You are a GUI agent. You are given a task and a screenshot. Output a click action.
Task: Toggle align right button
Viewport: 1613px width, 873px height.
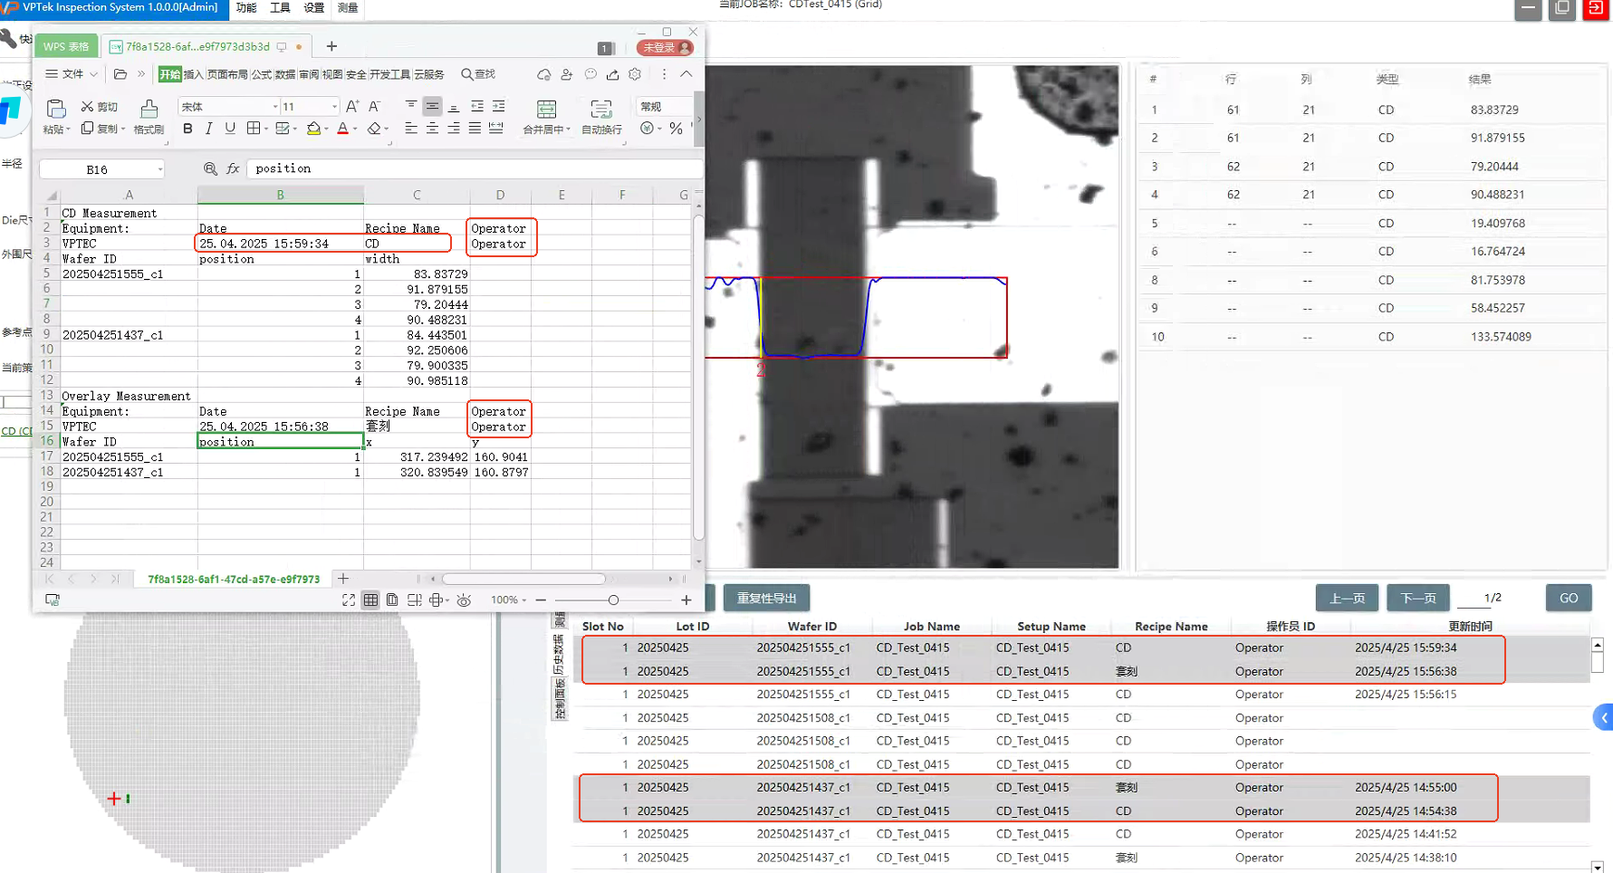[454, 129]
